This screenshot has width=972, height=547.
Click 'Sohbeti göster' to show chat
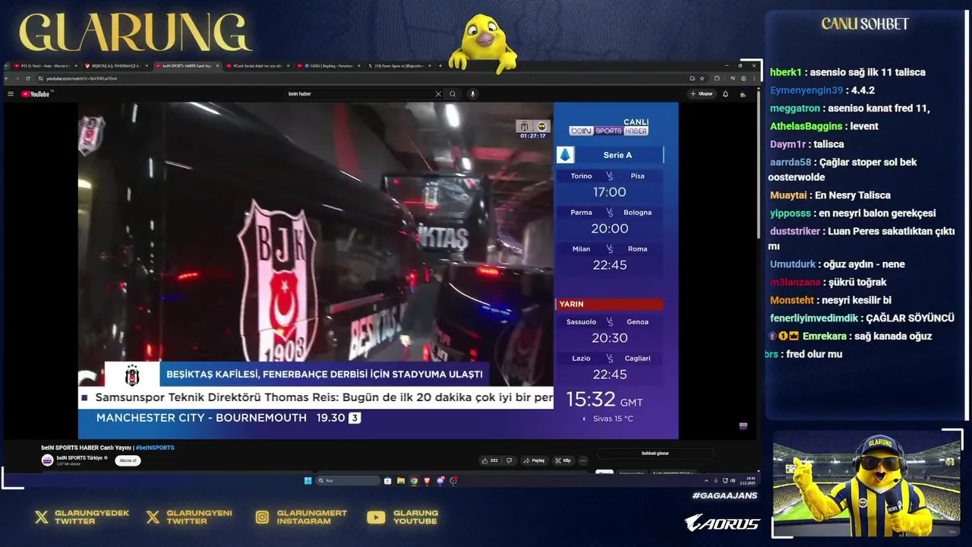(x=655, y=453)
